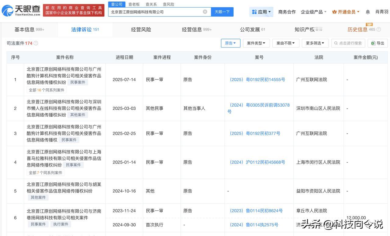Click 首次执行 case progress cell
Image resolution: width=390 pixels, height=236 pixels.
[x=154, y=225]
